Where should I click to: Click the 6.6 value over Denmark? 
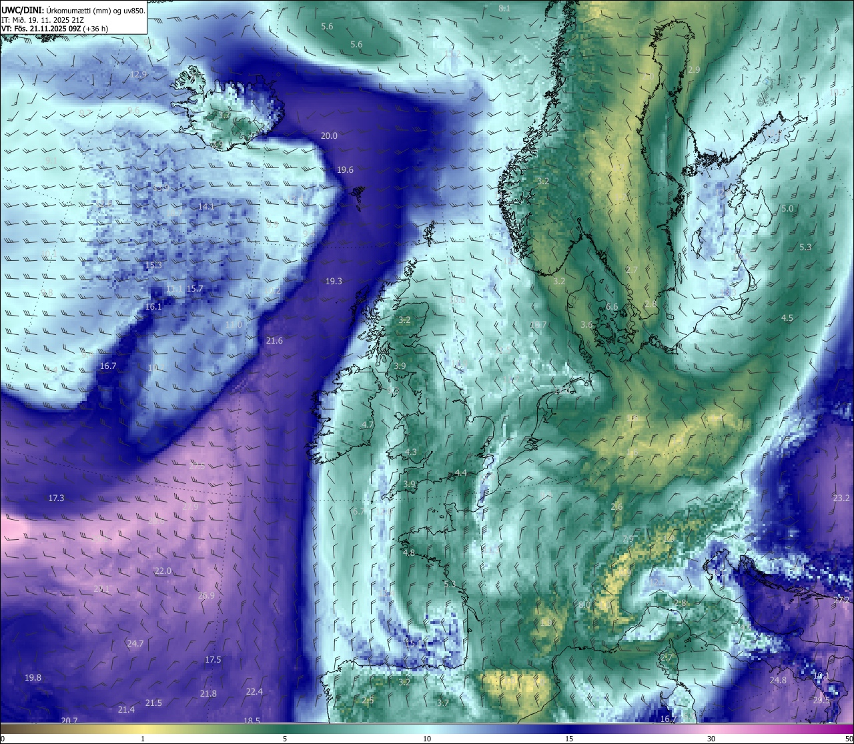612,306
